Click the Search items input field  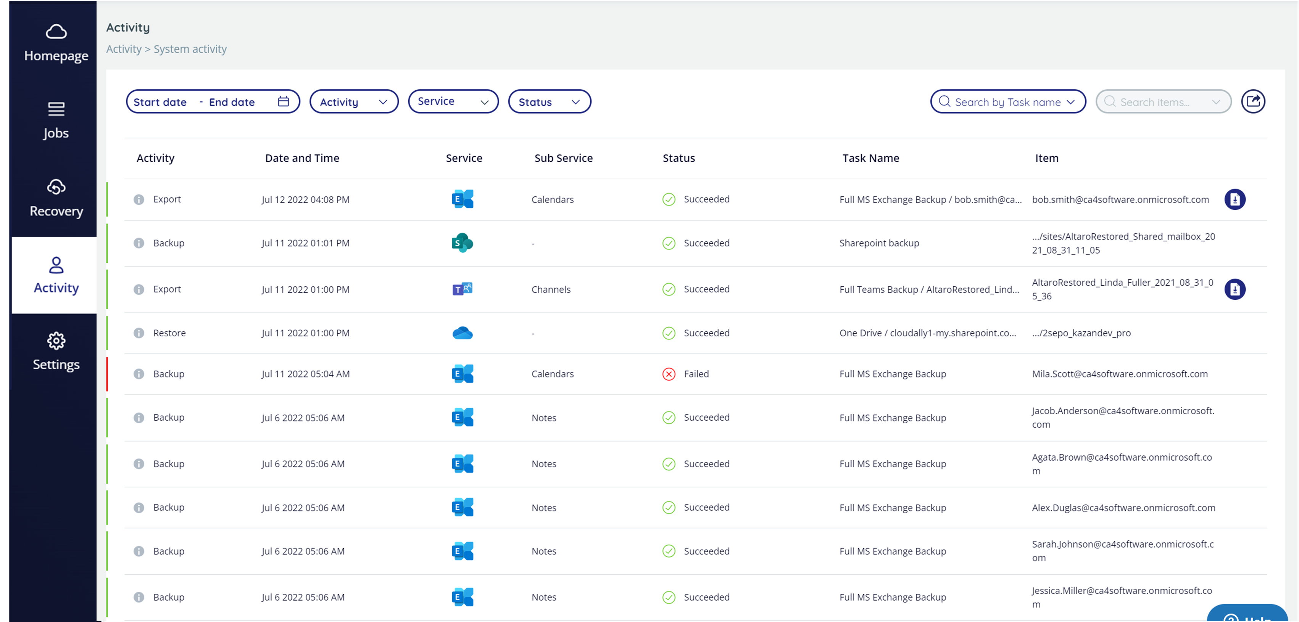pos(1155,102)
